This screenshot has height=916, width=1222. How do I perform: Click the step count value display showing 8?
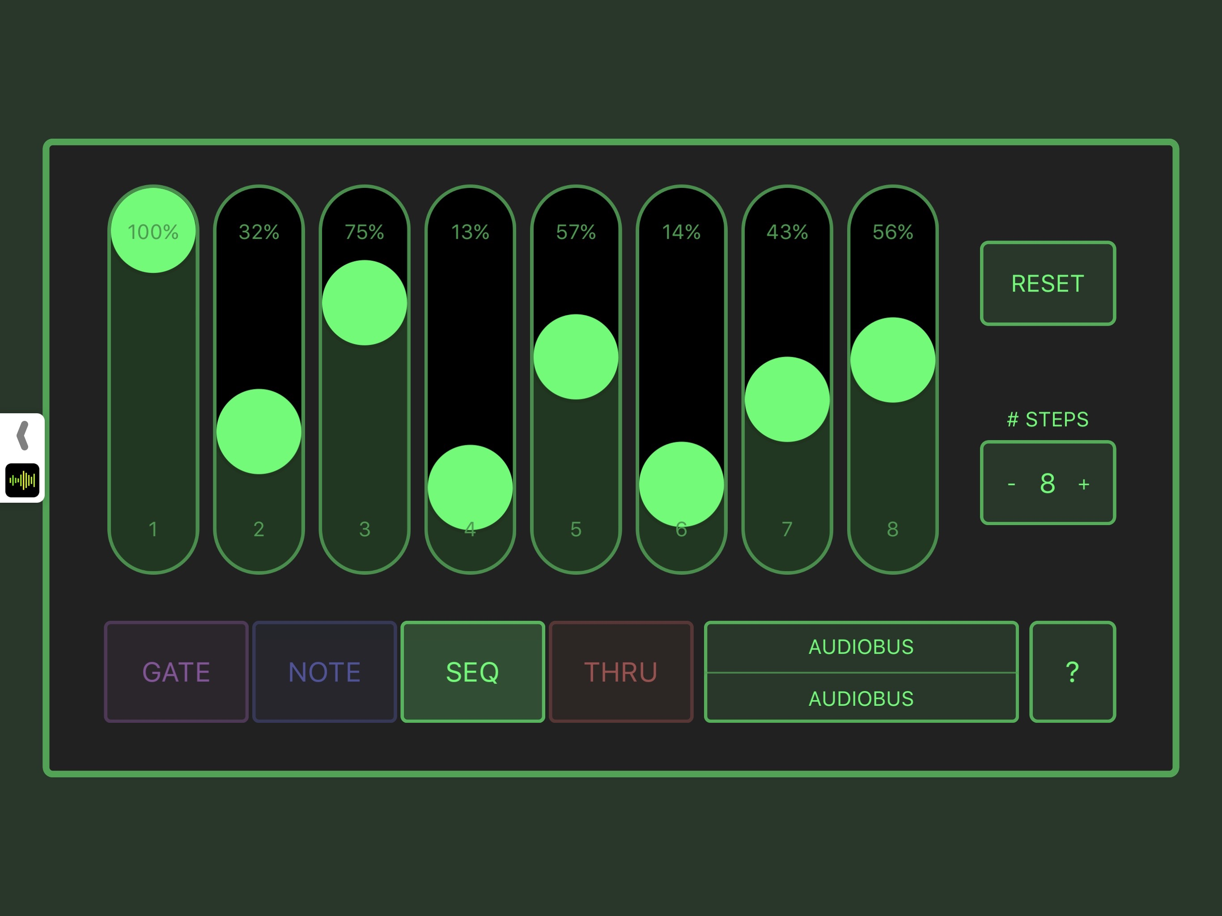(x=1048, y=483)
